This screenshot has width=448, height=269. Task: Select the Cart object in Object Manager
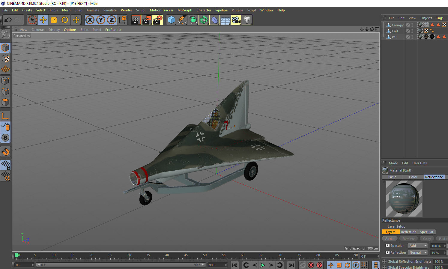395,31
